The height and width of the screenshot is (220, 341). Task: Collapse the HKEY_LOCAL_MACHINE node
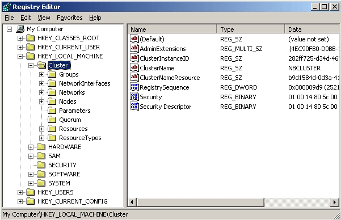pyautogui.click(x=20, y=56)
